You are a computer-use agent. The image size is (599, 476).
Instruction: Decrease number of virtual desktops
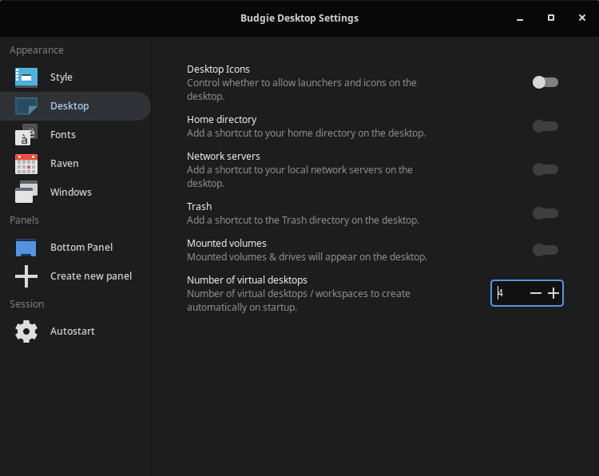click(535, 294)
